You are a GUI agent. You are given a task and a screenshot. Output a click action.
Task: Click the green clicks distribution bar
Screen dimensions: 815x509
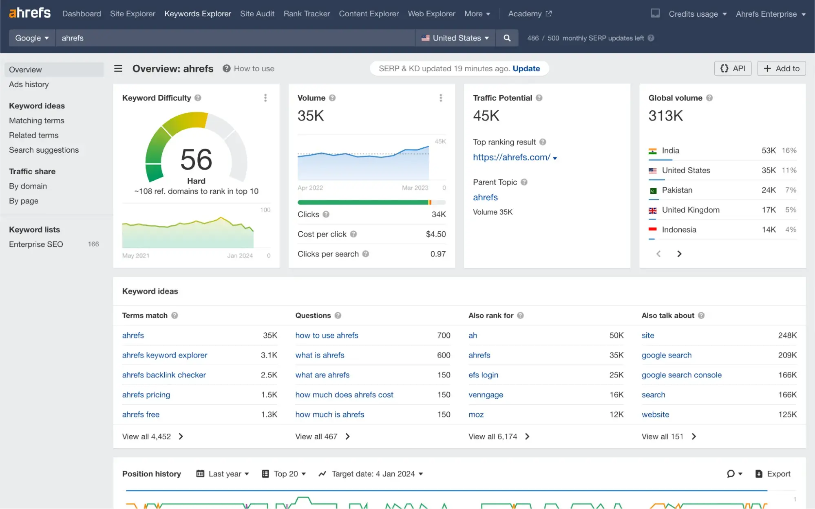[x=362, y=202]
